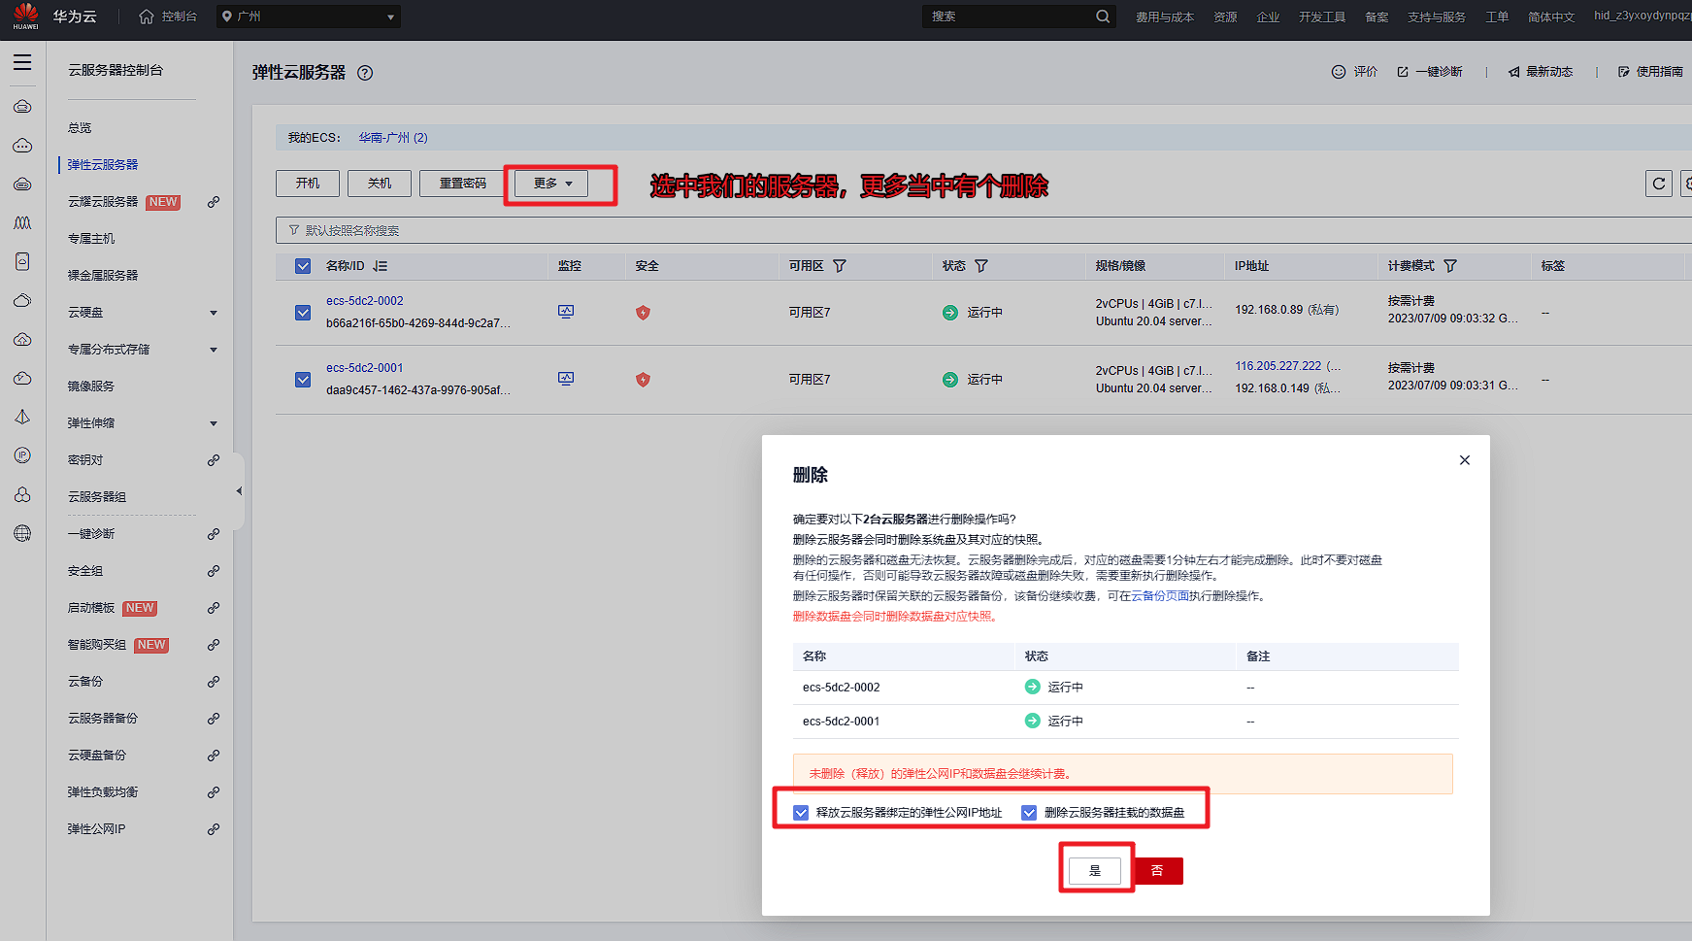
Task: Click the 评价 smiley icon
Action: click(1339, 72)
